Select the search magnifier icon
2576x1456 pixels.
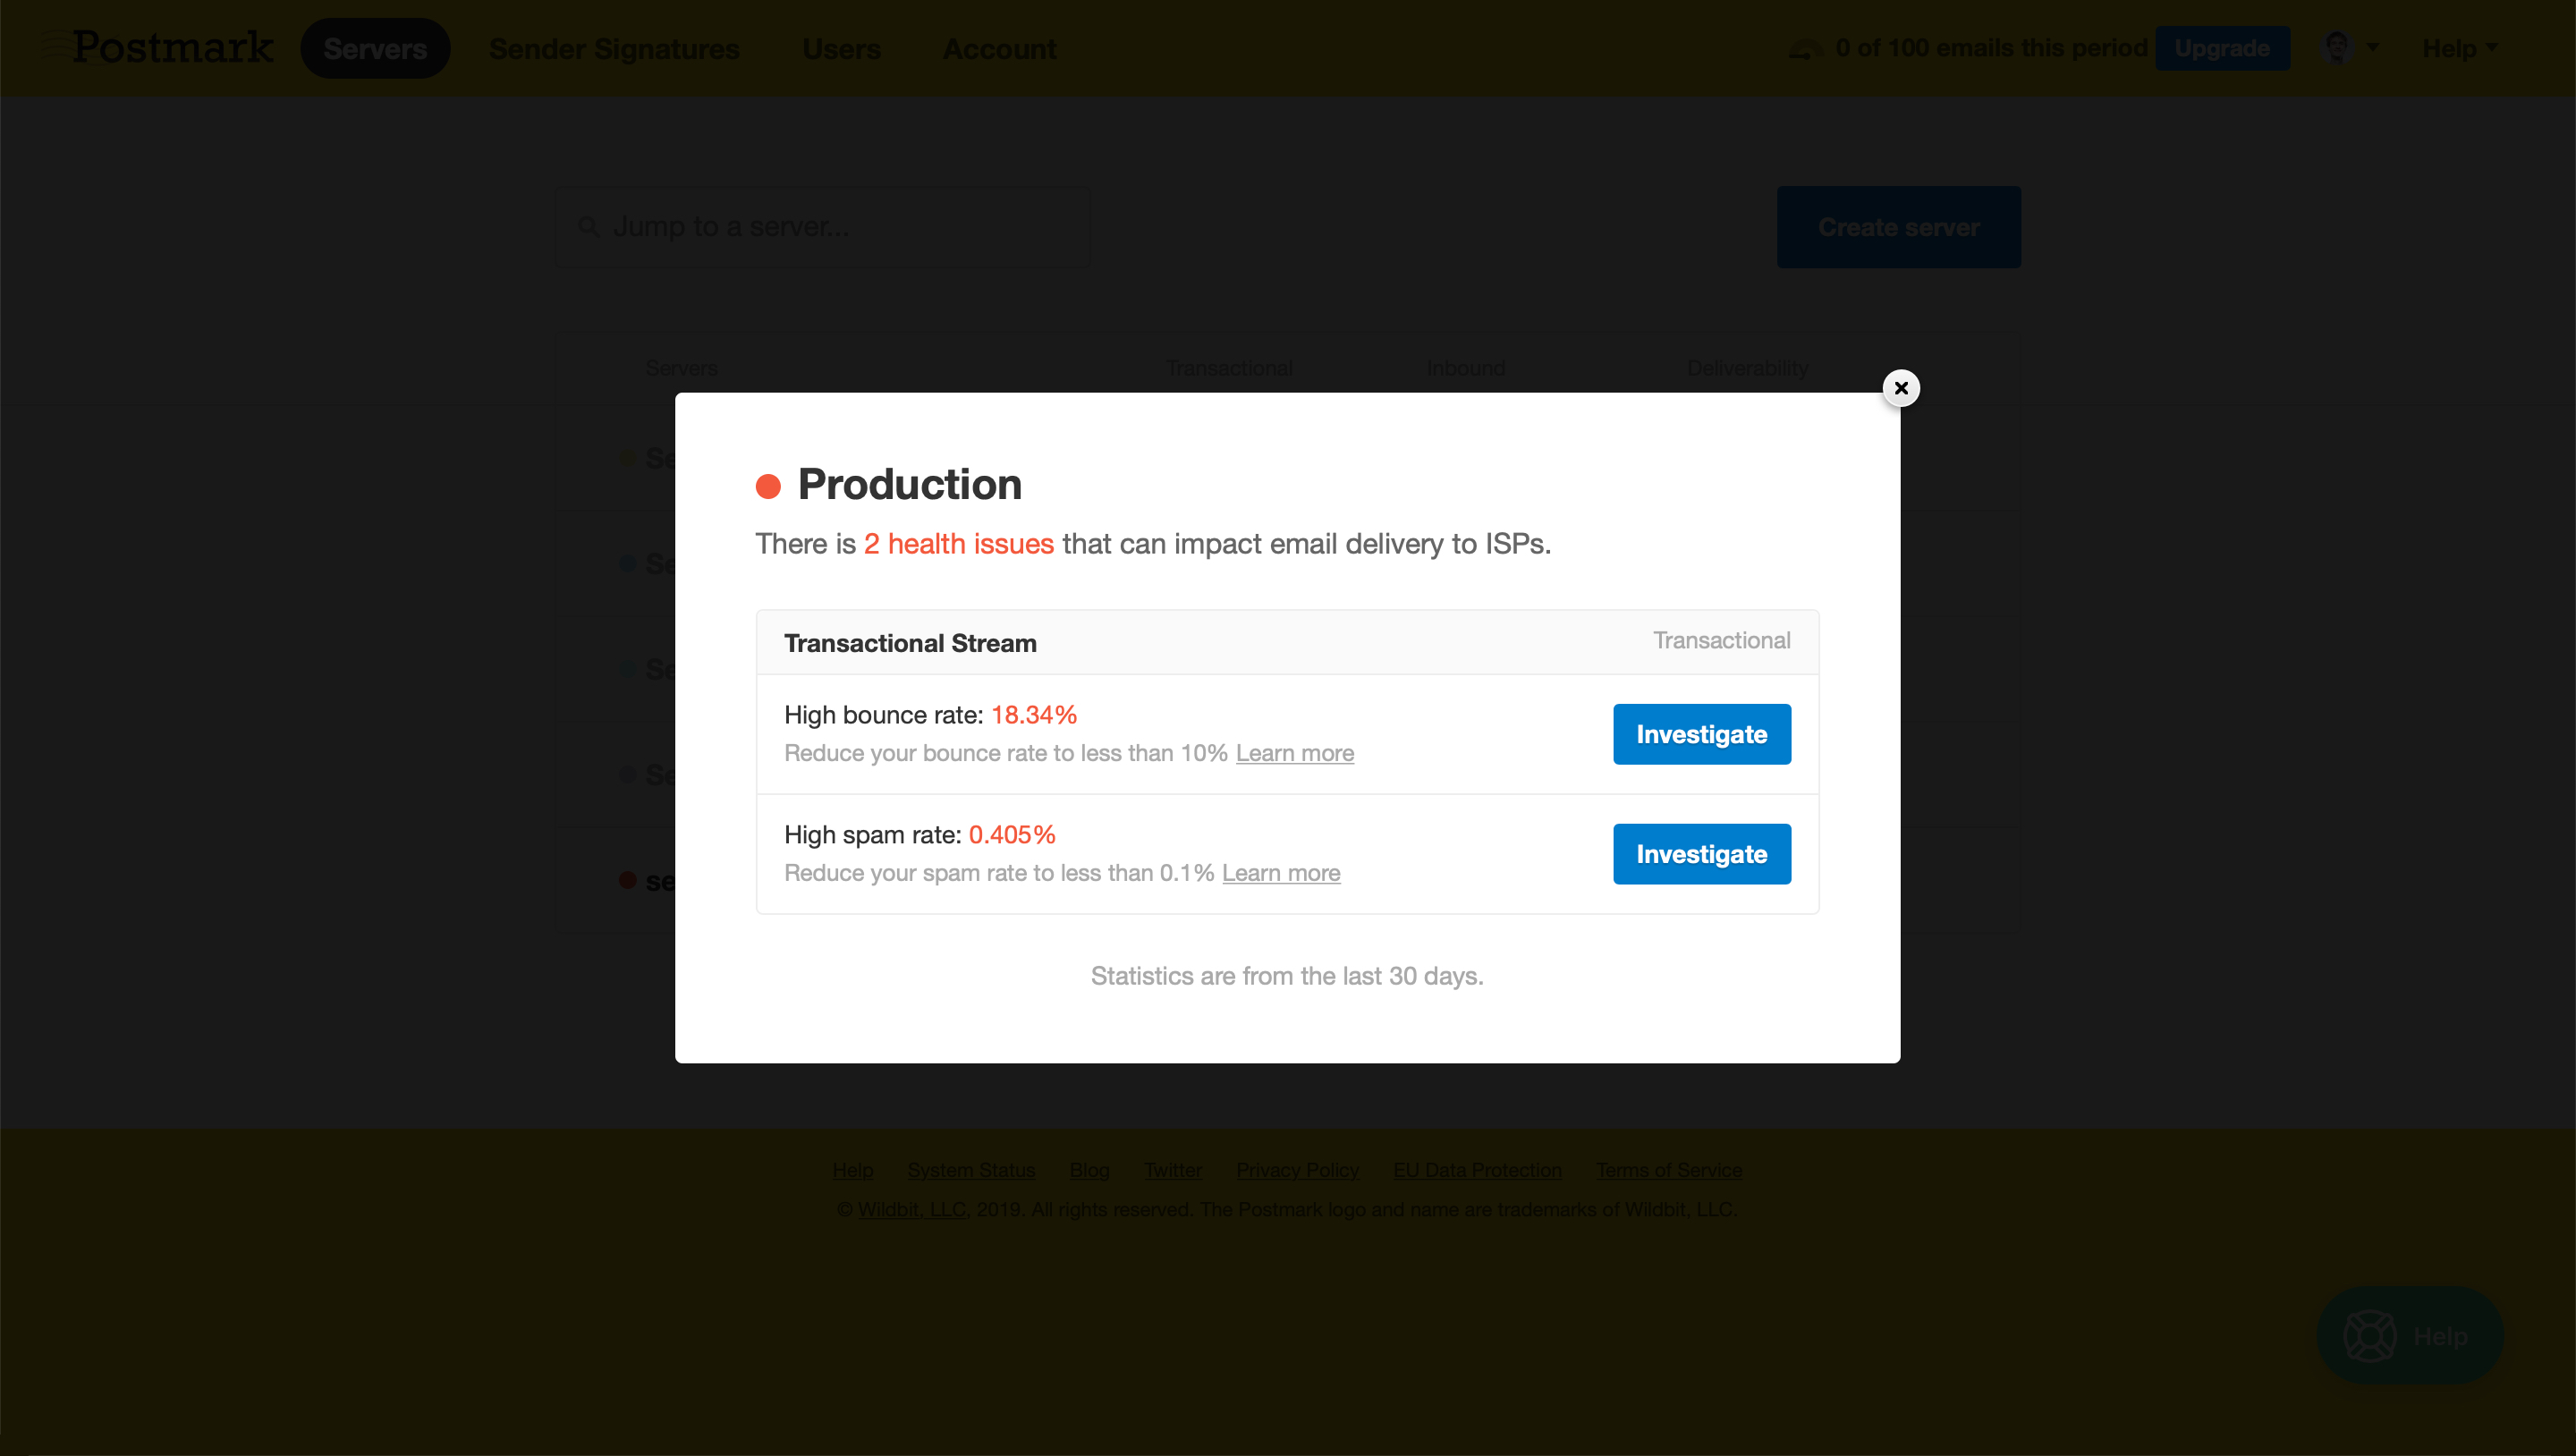[x=590, y=226]
